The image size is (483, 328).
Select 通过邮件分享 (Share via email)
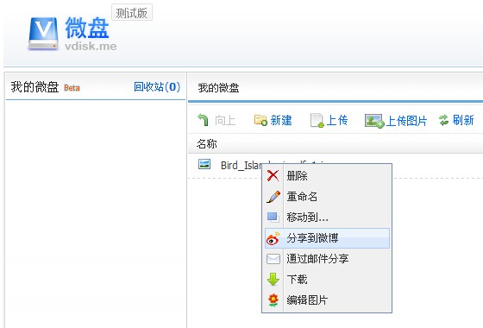click(327, 259)
